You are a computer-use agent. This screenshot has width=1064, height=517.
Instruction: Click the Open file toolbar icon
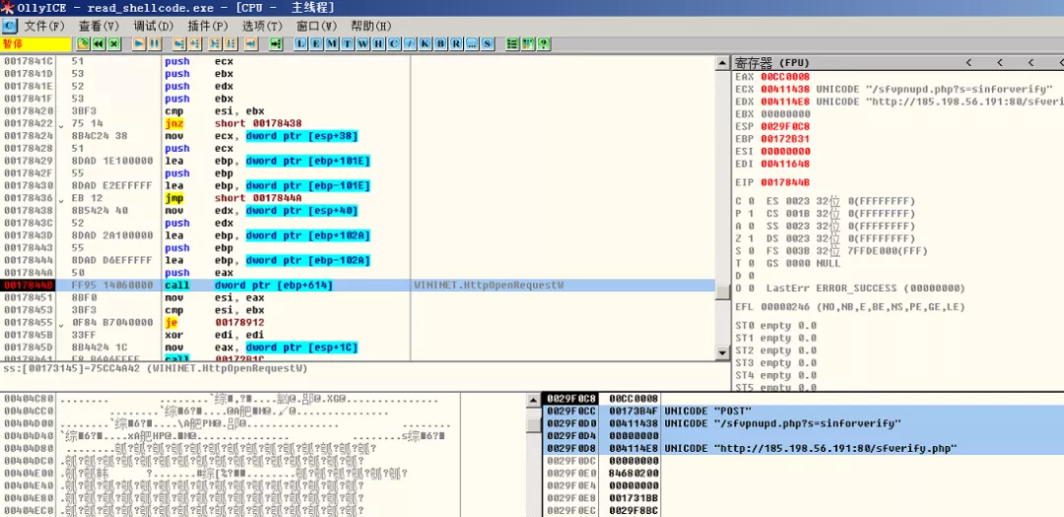click(x=83, y=44)
